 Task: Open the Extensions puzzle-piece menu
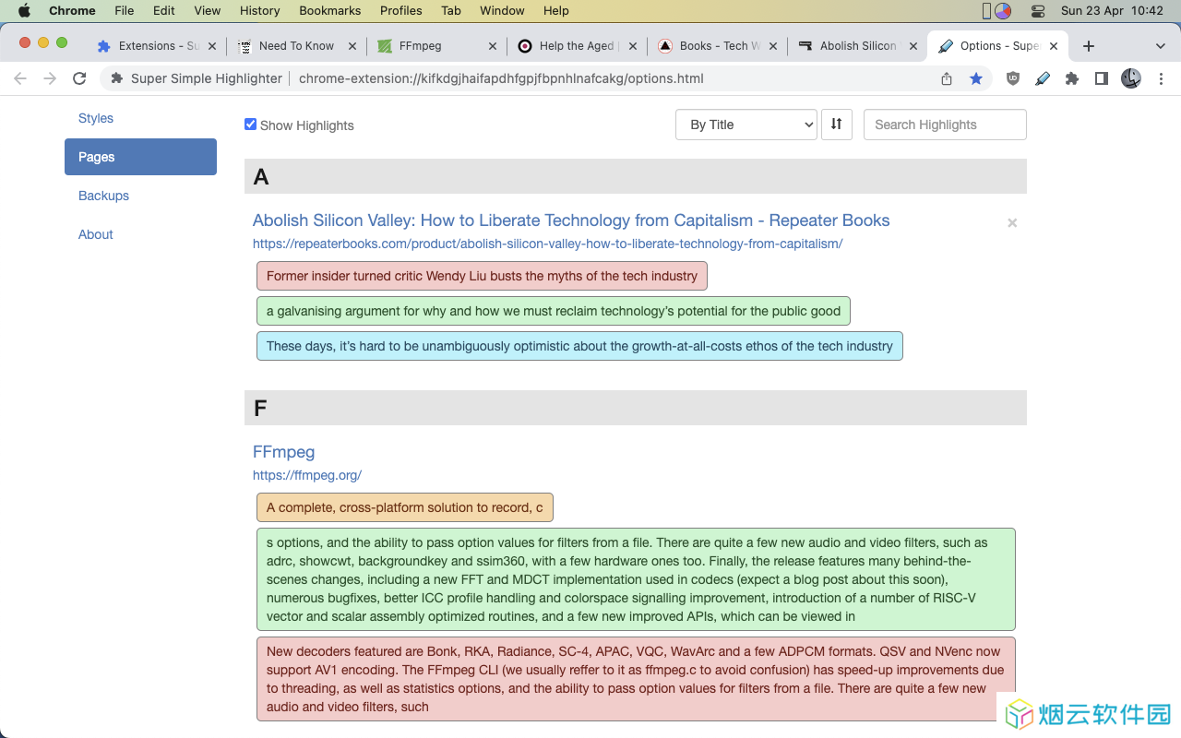pyautogui.click(x=1072, y=78)
